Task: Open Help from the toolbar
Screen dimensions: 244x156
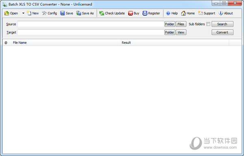Action: (172, 13)
